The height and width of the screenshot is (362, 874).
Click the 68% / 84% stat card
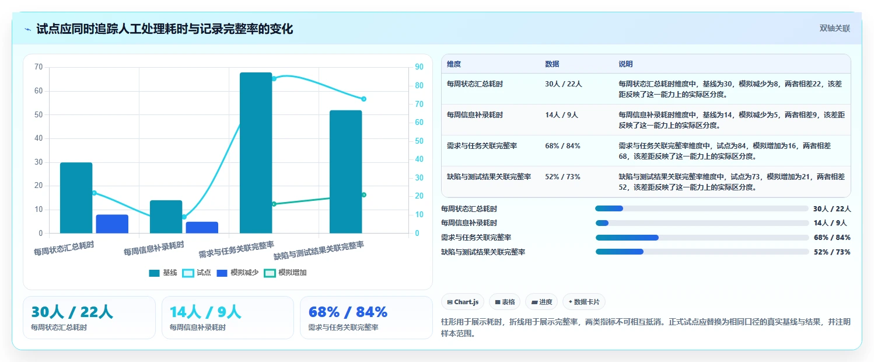click(366, 318)
